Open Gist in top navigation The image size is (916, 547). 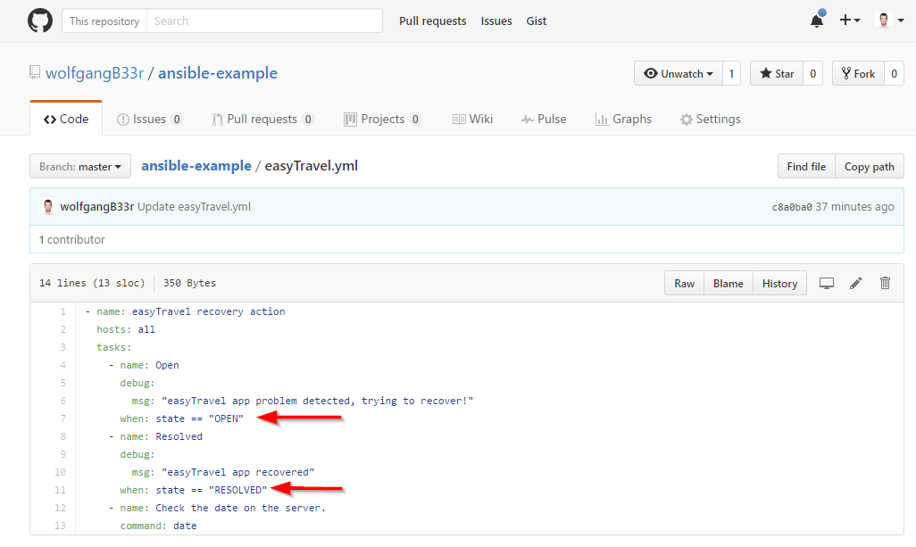click(537, 21)
